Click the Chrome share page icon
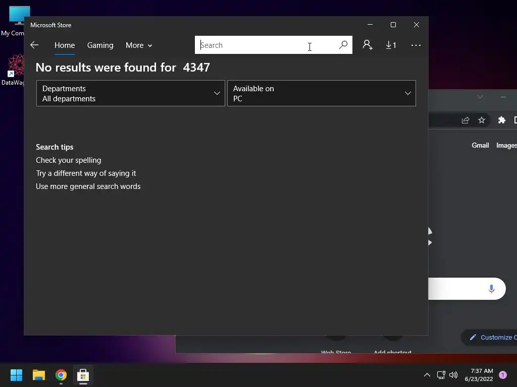The width and height of the screenshot is (517, 387). point(466,120)
